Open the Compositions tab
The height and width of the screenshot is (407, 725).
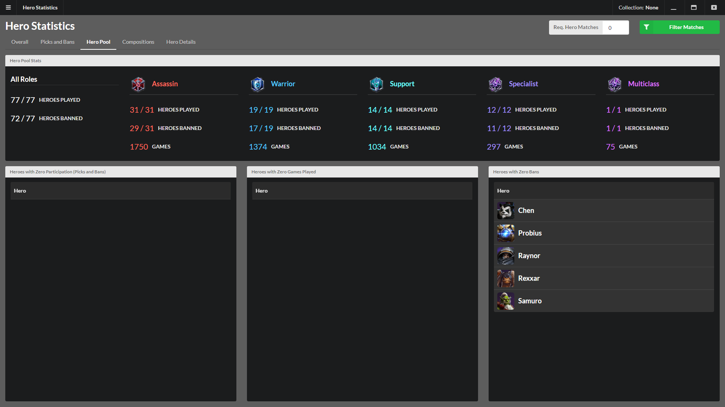tap(138, 42)
